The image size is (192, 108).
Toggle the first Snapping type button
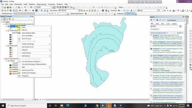[126, 13]
